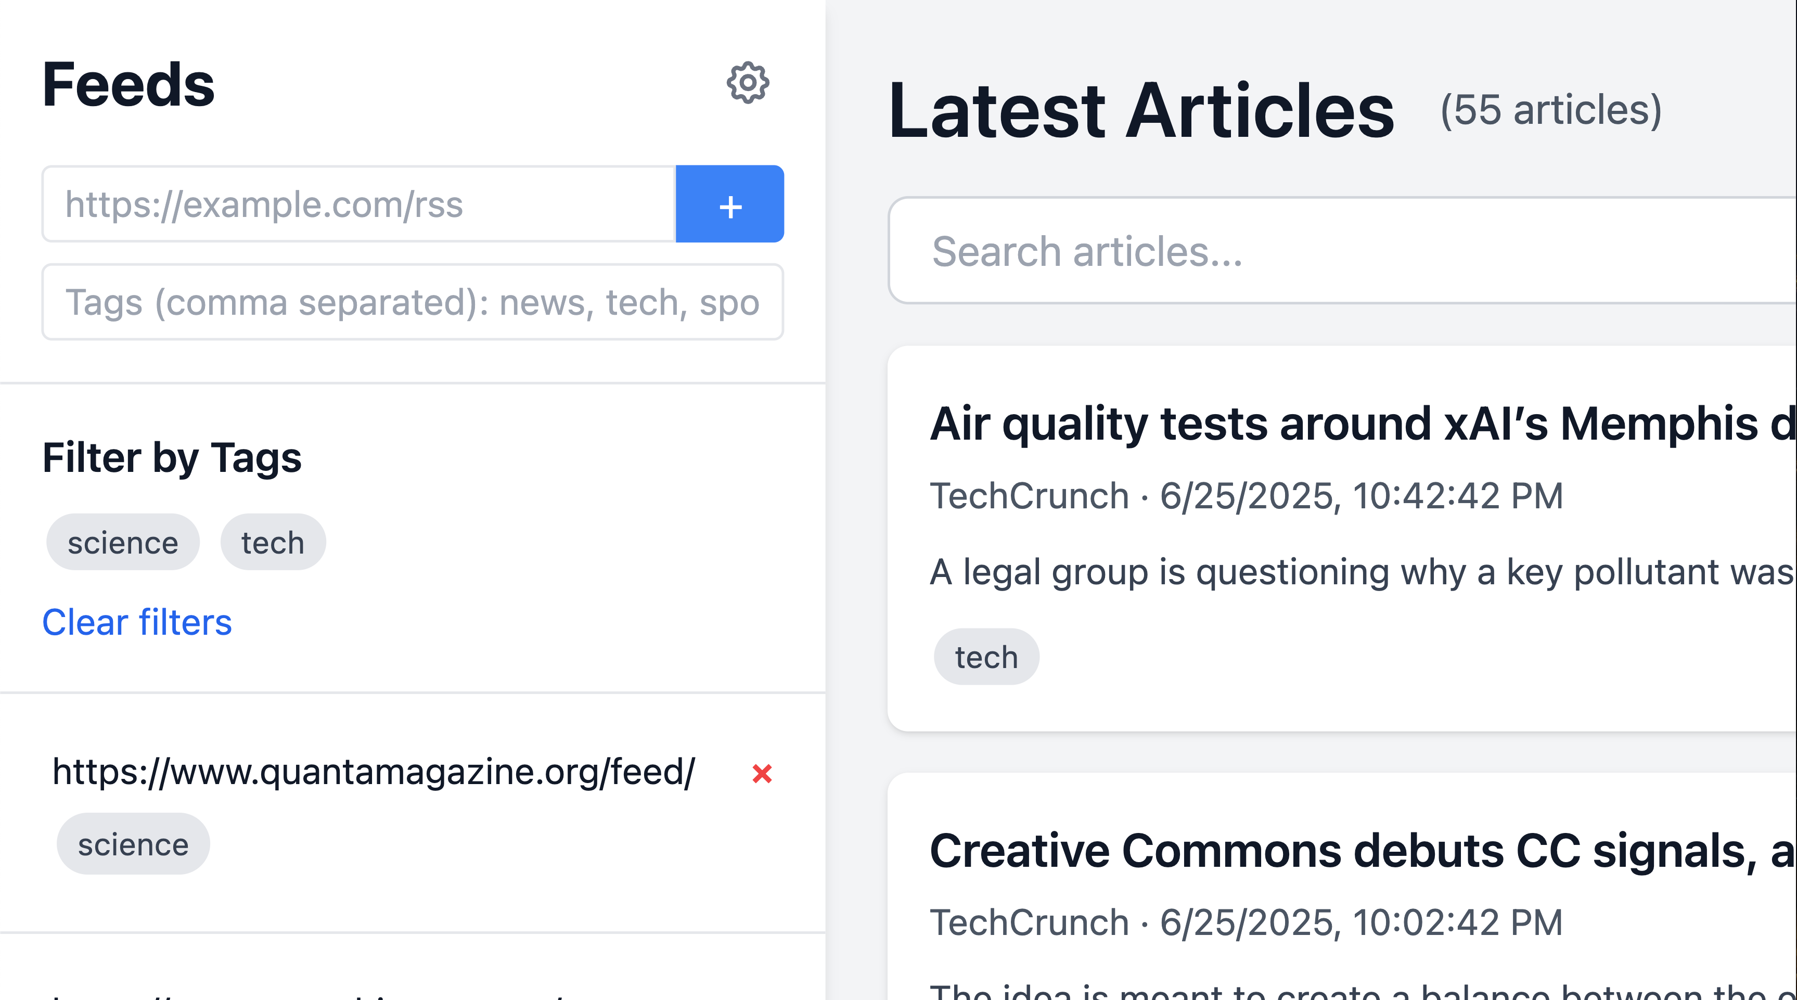Click TechCrunch 10:02:42 PM timestamp line

(1246, 922)
